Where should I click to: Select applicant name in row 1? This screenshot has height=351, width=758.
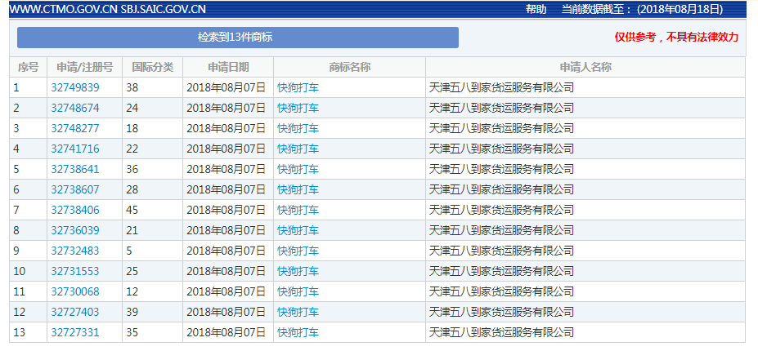pos(501,88)
